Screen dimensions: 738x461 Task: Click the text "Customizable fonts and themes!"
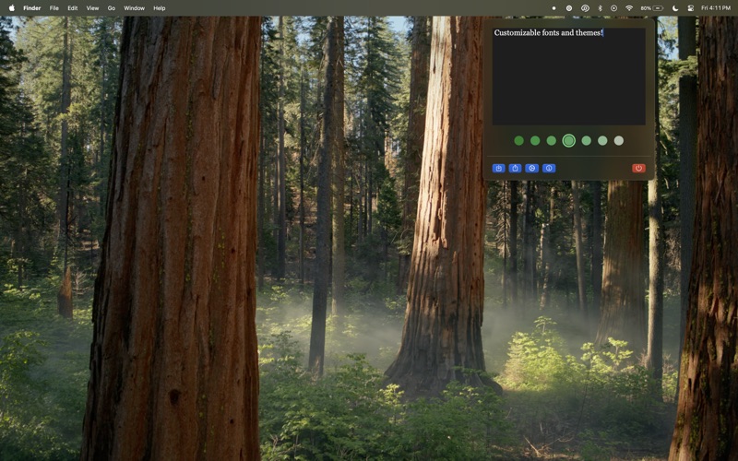[x=548, y=32]
